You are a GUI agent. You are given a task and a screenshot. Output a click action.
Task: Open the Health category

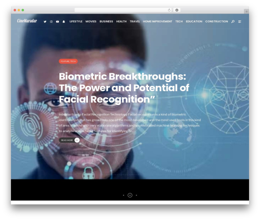click(x=121, y=21)
